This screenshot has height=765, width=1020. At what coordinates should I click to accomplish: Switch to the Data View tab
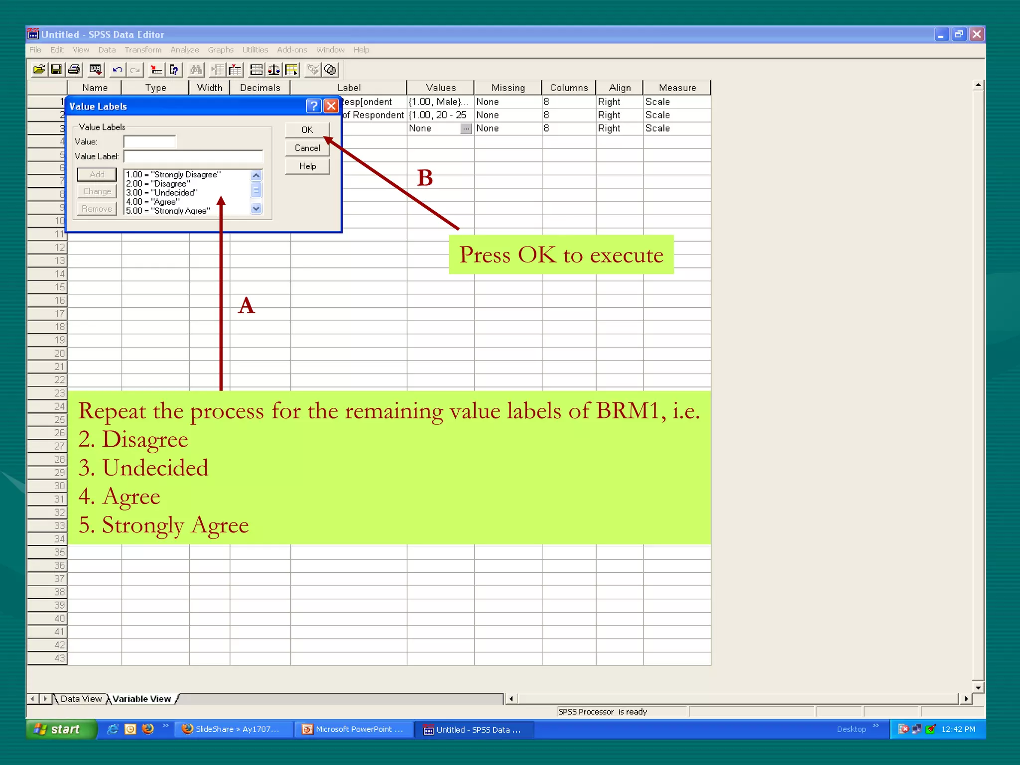[81, 699]
